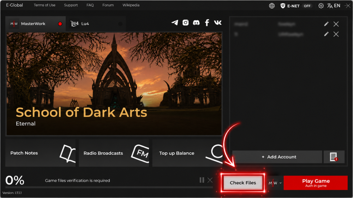
Task: Click the Check Files button
Action: point(243,183)
